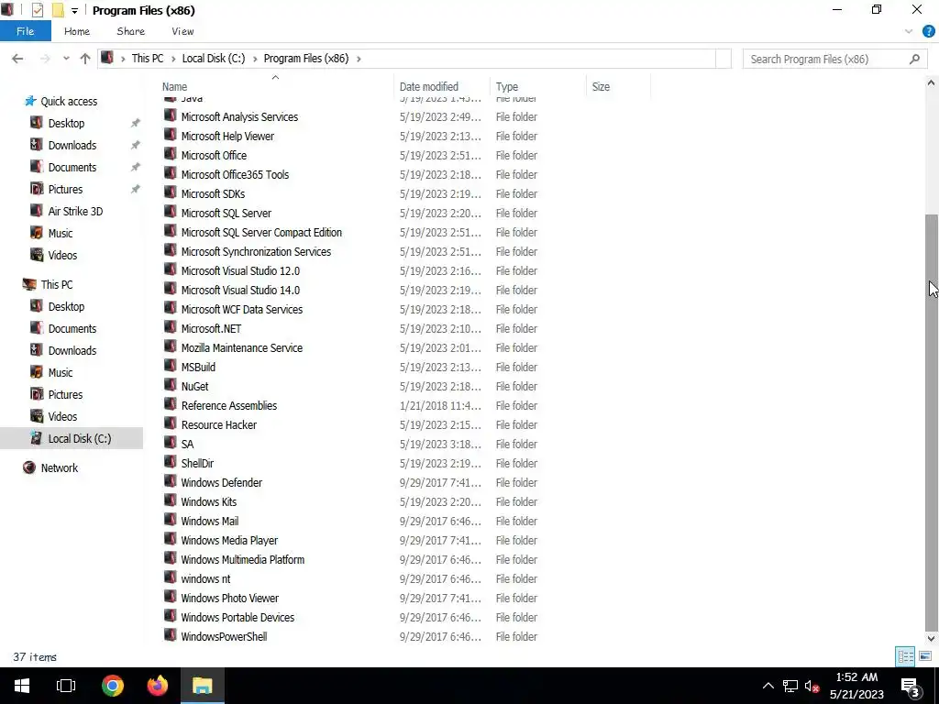
Task: Open the Share ribbon tab
Action: (130, 31)
